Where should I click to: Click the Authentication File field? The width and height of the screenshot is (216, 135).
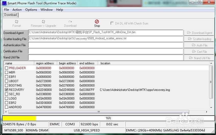(106, 45)
